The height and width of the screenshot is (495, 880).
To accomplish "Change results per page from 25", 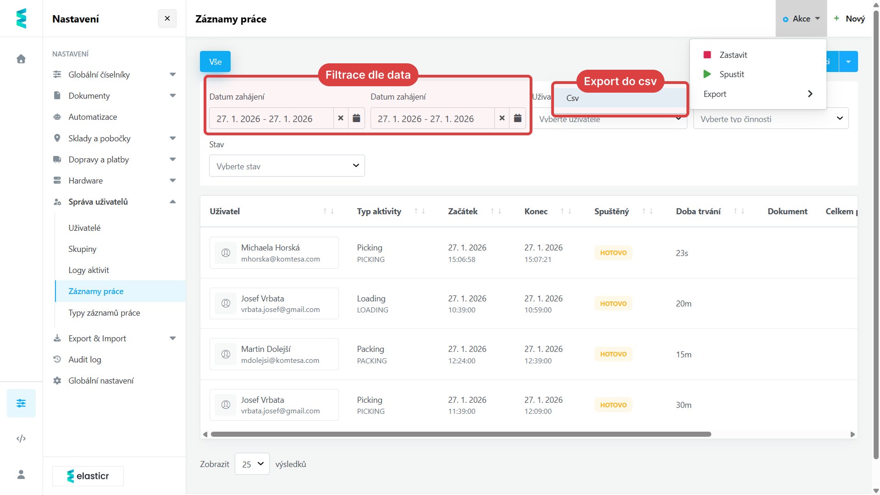I will point(252,464).
